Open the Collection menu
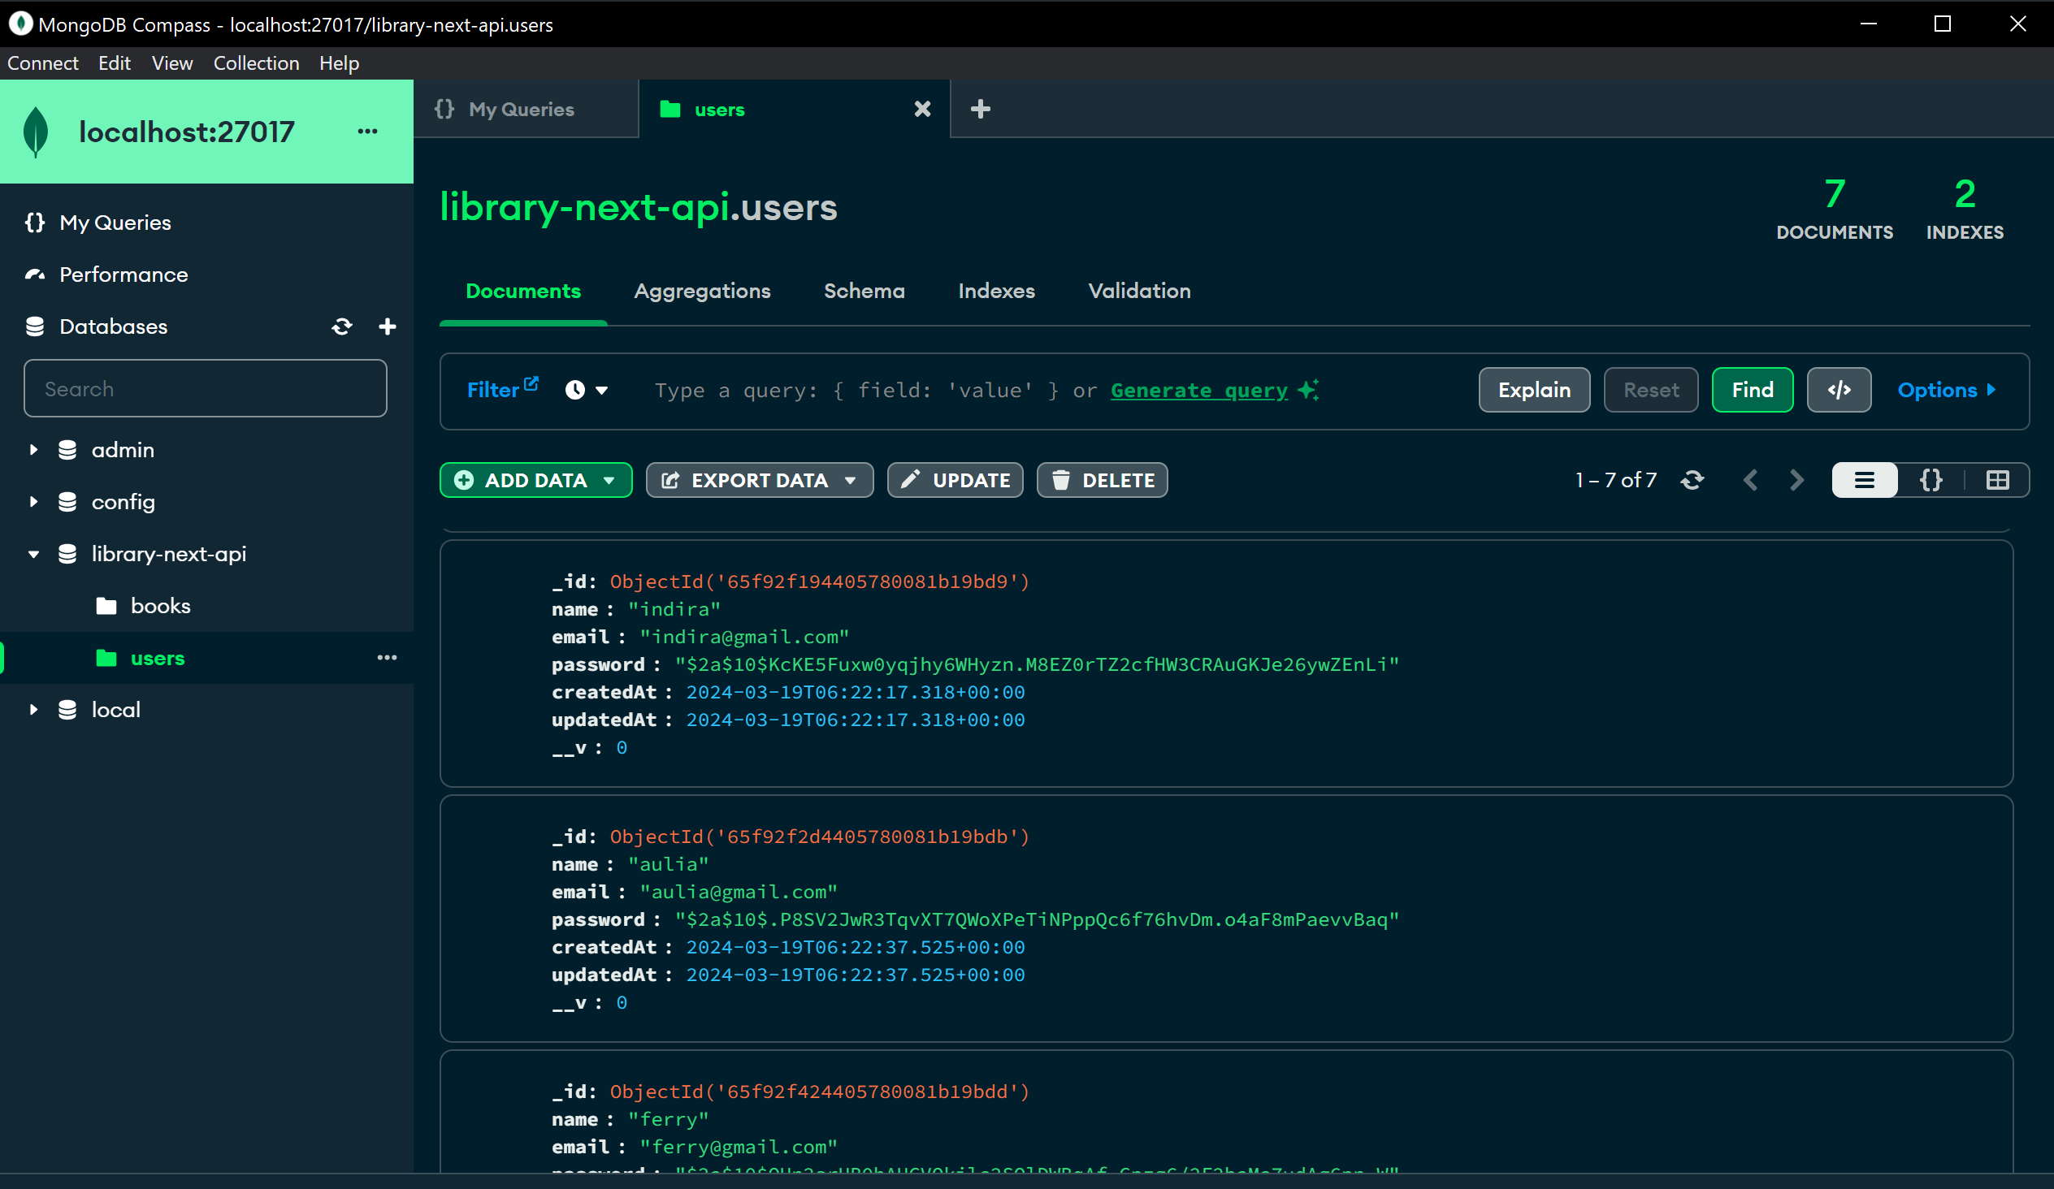This screenshot has height=1189, width=2054. 256,63
